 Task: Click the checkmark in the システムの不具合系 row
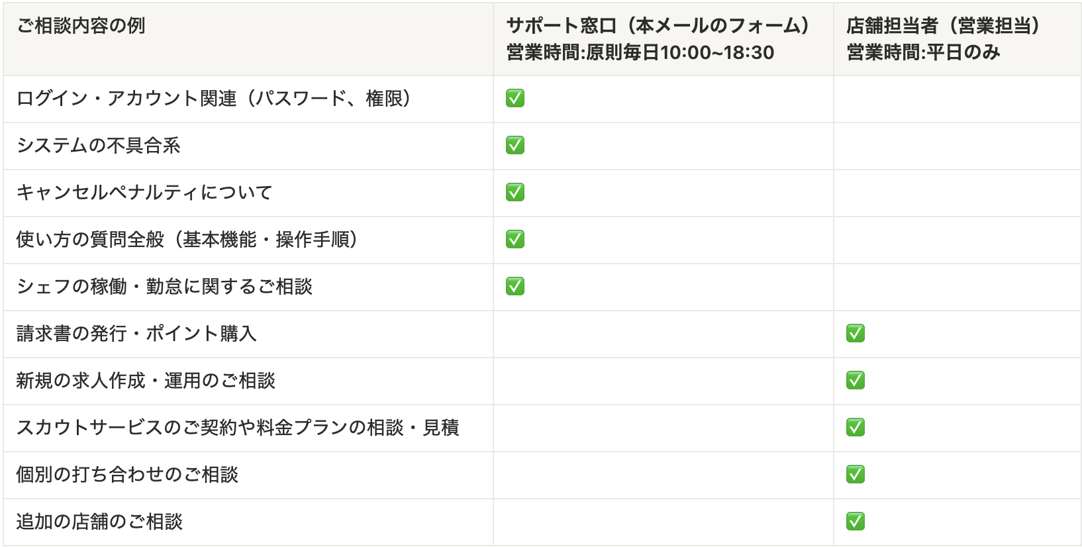(x=515, y=146)
